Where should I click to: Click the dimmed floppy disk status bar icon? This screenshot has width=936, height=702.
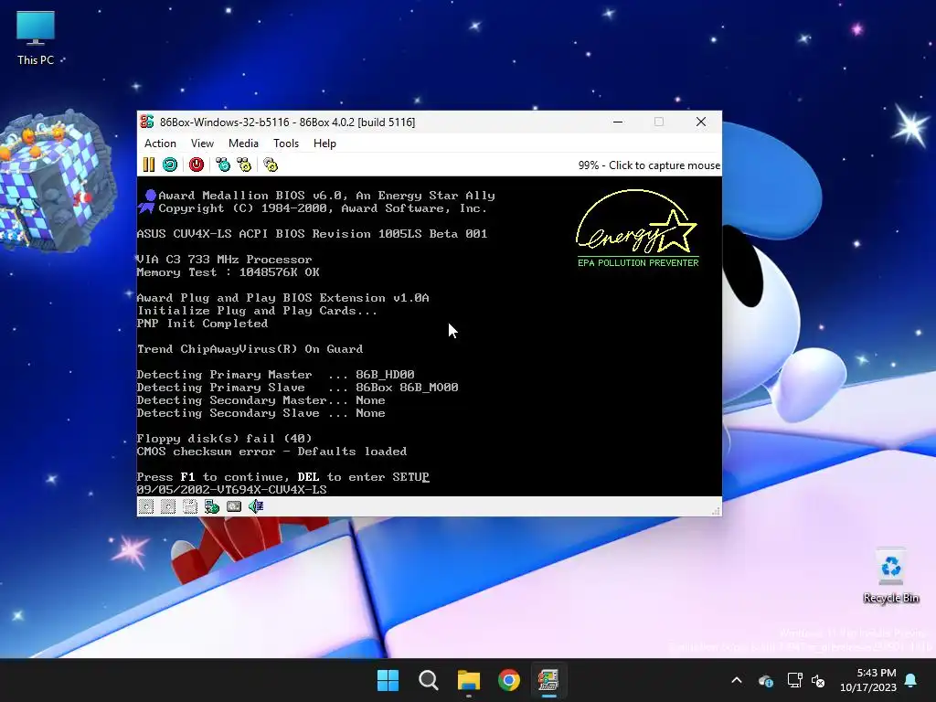(190, 506)
